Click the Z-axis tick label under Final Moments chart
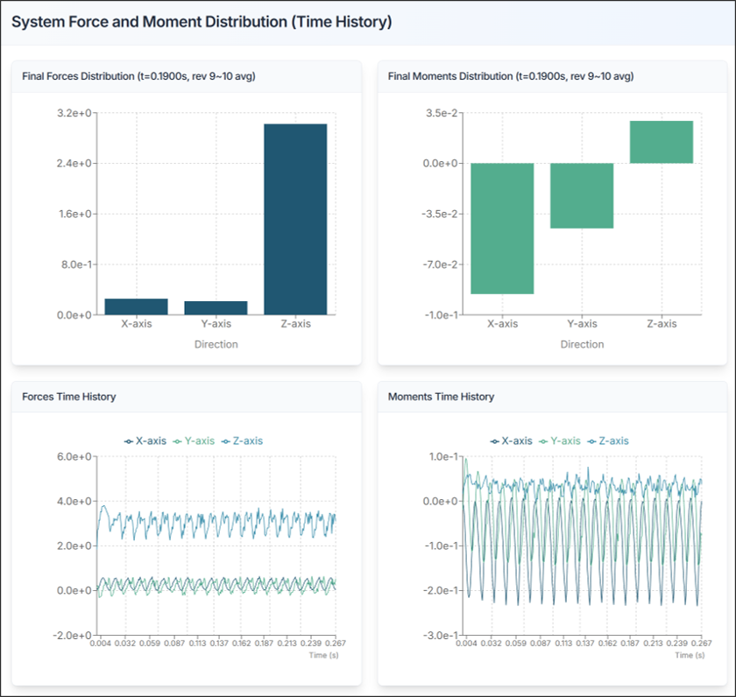 tap(662, 323)
